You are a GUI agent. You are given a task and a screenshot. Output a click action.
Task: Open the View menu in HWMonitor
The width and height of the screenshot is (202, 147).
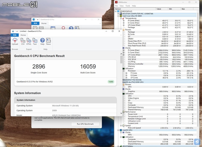click(121, 6)
